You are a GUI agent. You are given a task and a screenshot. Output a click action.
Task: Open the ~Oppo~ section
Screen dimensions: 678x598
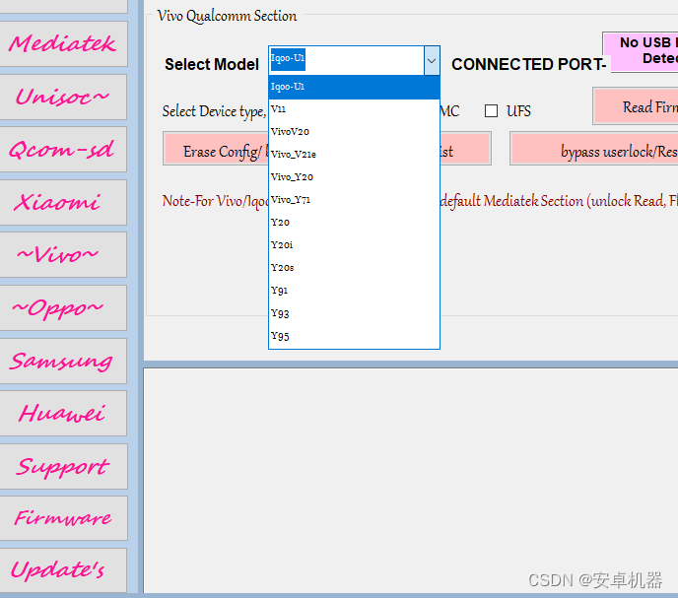(63, 307)
